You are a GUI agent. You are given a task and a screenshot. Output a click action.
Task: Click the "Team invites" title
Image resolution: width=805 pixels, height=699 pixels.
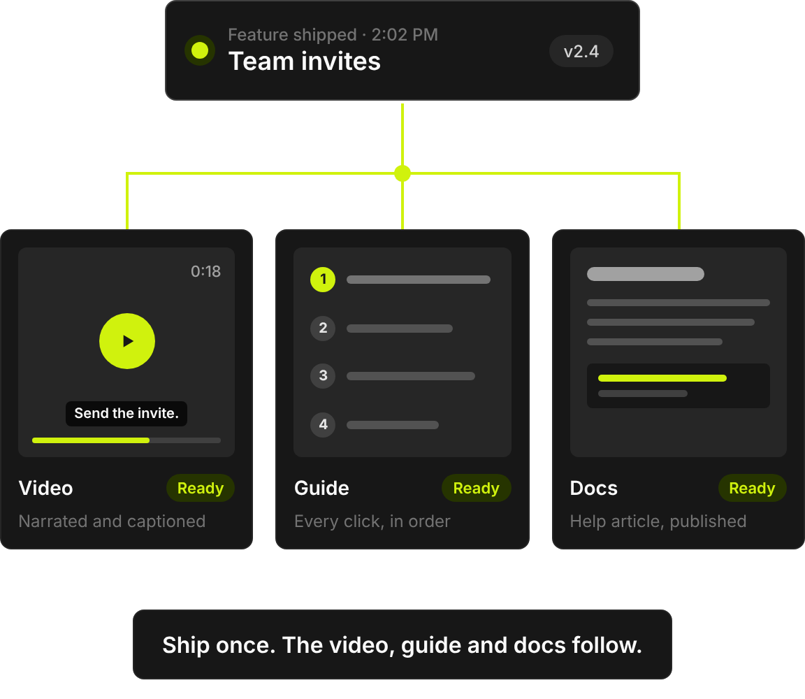point(305,62)
